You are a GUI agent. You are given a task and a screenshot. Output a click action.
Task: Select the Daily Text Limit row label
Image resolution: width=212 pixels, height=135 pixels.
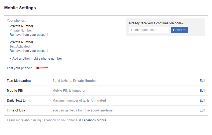[x=19, y=101]
